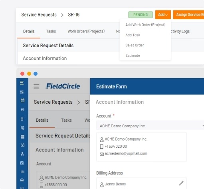Click the +1 534 020 00 phone number
204x189 pixels.
tap(116, 147)
